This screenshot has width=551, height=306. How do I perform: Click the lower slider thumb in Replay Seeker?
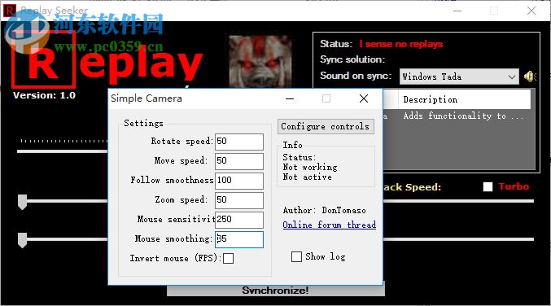[x=23, y=240]
